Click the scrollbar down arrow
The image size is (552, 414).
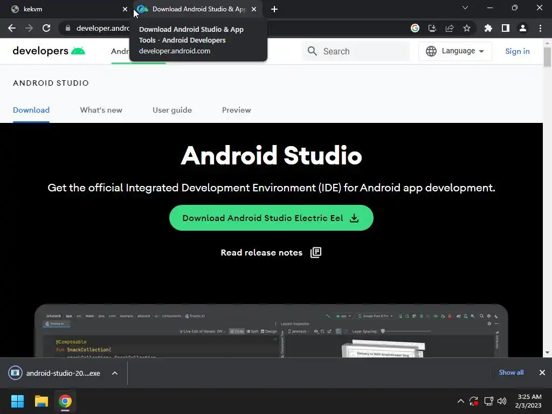point(547,353)
